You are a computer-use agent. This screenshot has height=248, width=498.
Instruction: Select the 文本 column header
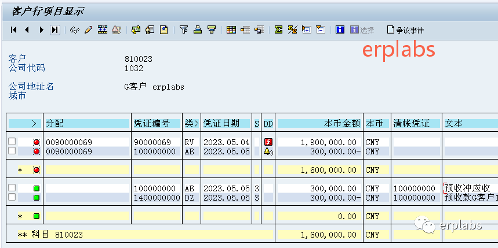pos(471,124)
